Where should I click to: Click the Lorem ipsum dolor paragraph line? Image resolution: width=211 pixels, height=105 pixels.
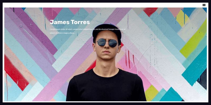tap(88, 29)
